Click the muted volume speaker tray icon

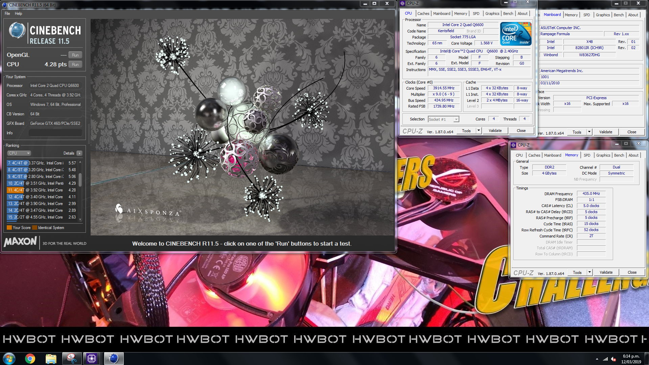pyautogui.click(x=613, y=359)
